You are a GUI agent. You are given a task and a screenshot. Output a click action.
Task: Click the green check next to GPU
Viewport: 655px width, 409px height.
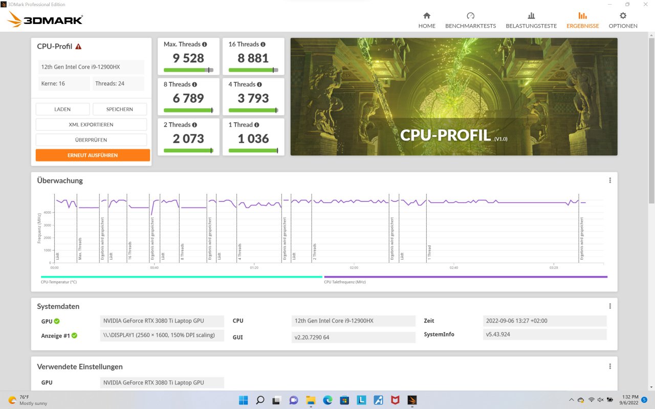(x=57, y=321)
